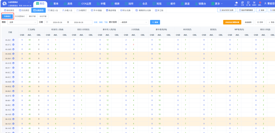This screenshot has width=275, height=133.
Task: Open 办理入住 check-in
Action: (67, 10)
